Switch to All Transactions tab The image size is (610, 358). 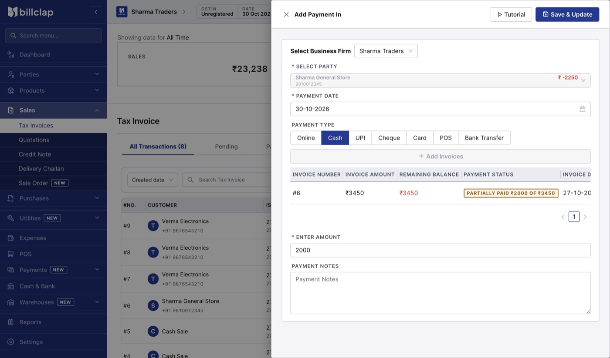point(158,147)
